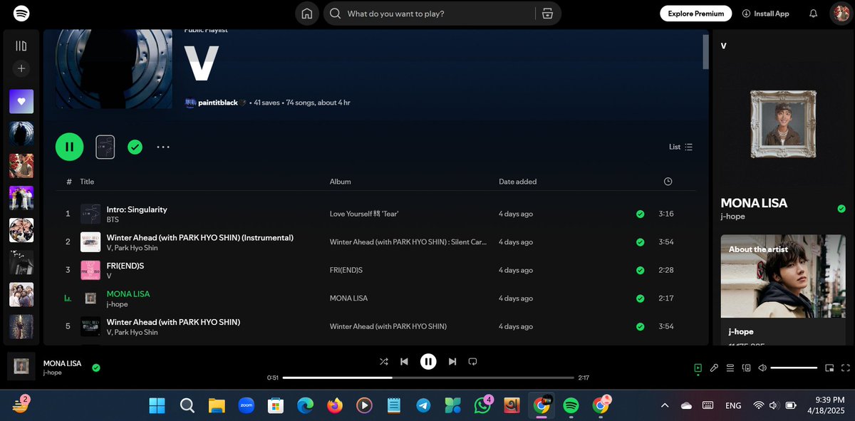Toggle shuffle mode
This screenshot has width=855, height=421.
point(384,362)
